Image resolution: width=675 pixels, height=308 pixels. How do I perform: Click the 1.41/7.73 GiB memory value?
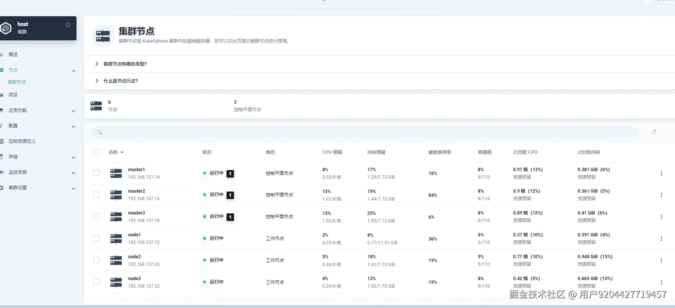coord(381,265)
